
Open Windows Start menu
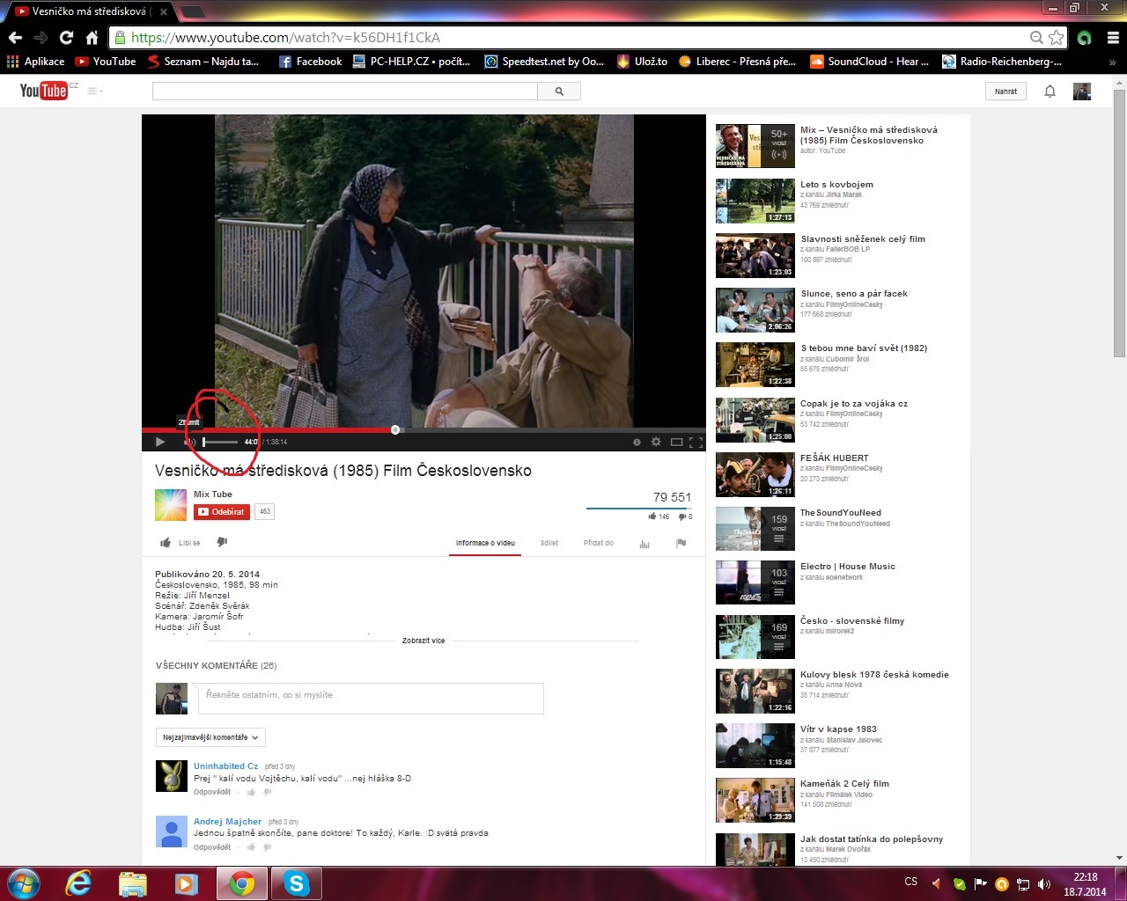click(x=23, y=883)
